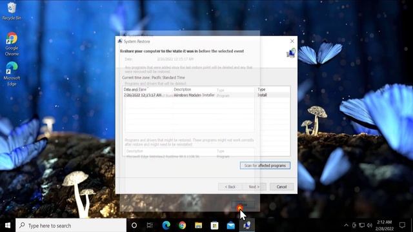The width and height of the screenshot is (413, 232).
Task: Show hidden system tray icons
Action: point(346,226)
